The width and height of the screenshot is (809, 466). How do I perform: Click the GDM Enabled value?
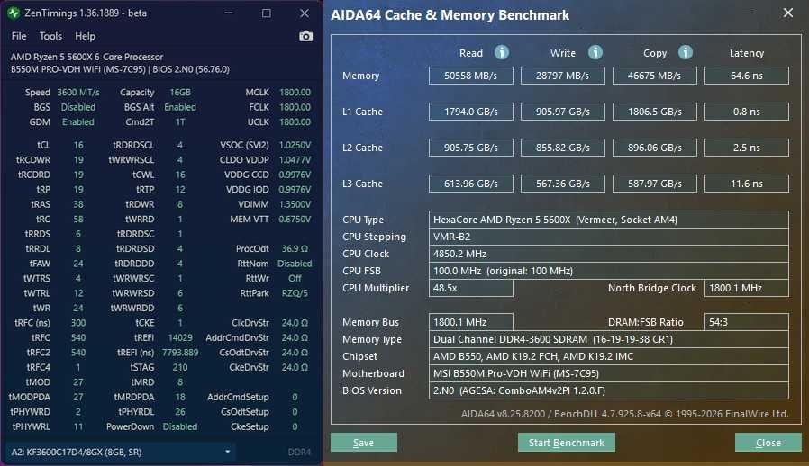coord(77,122)
